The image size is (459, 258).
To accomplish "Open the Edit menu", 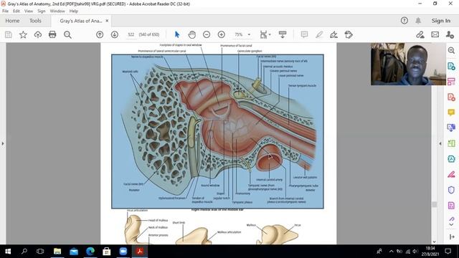I will [x=16, y=11].
